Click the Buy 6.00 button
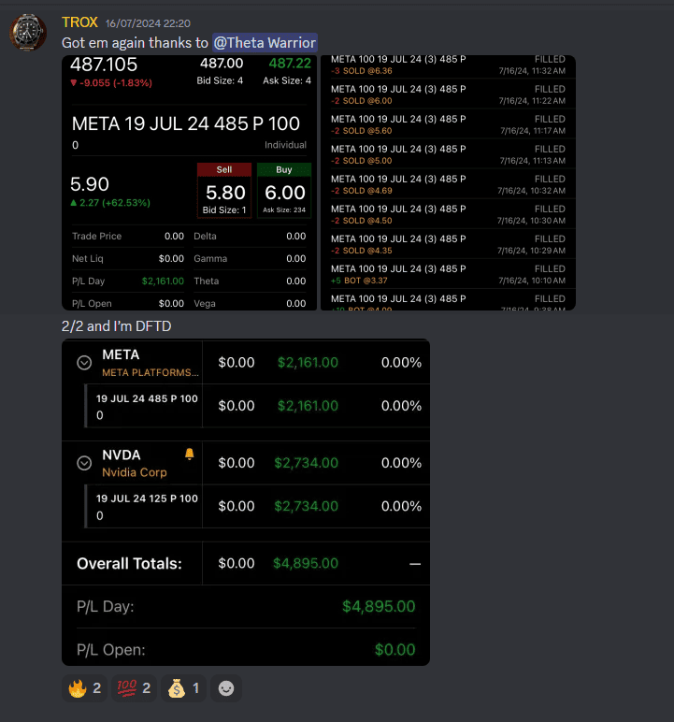The image size is (674, 722). click(284, 191)
